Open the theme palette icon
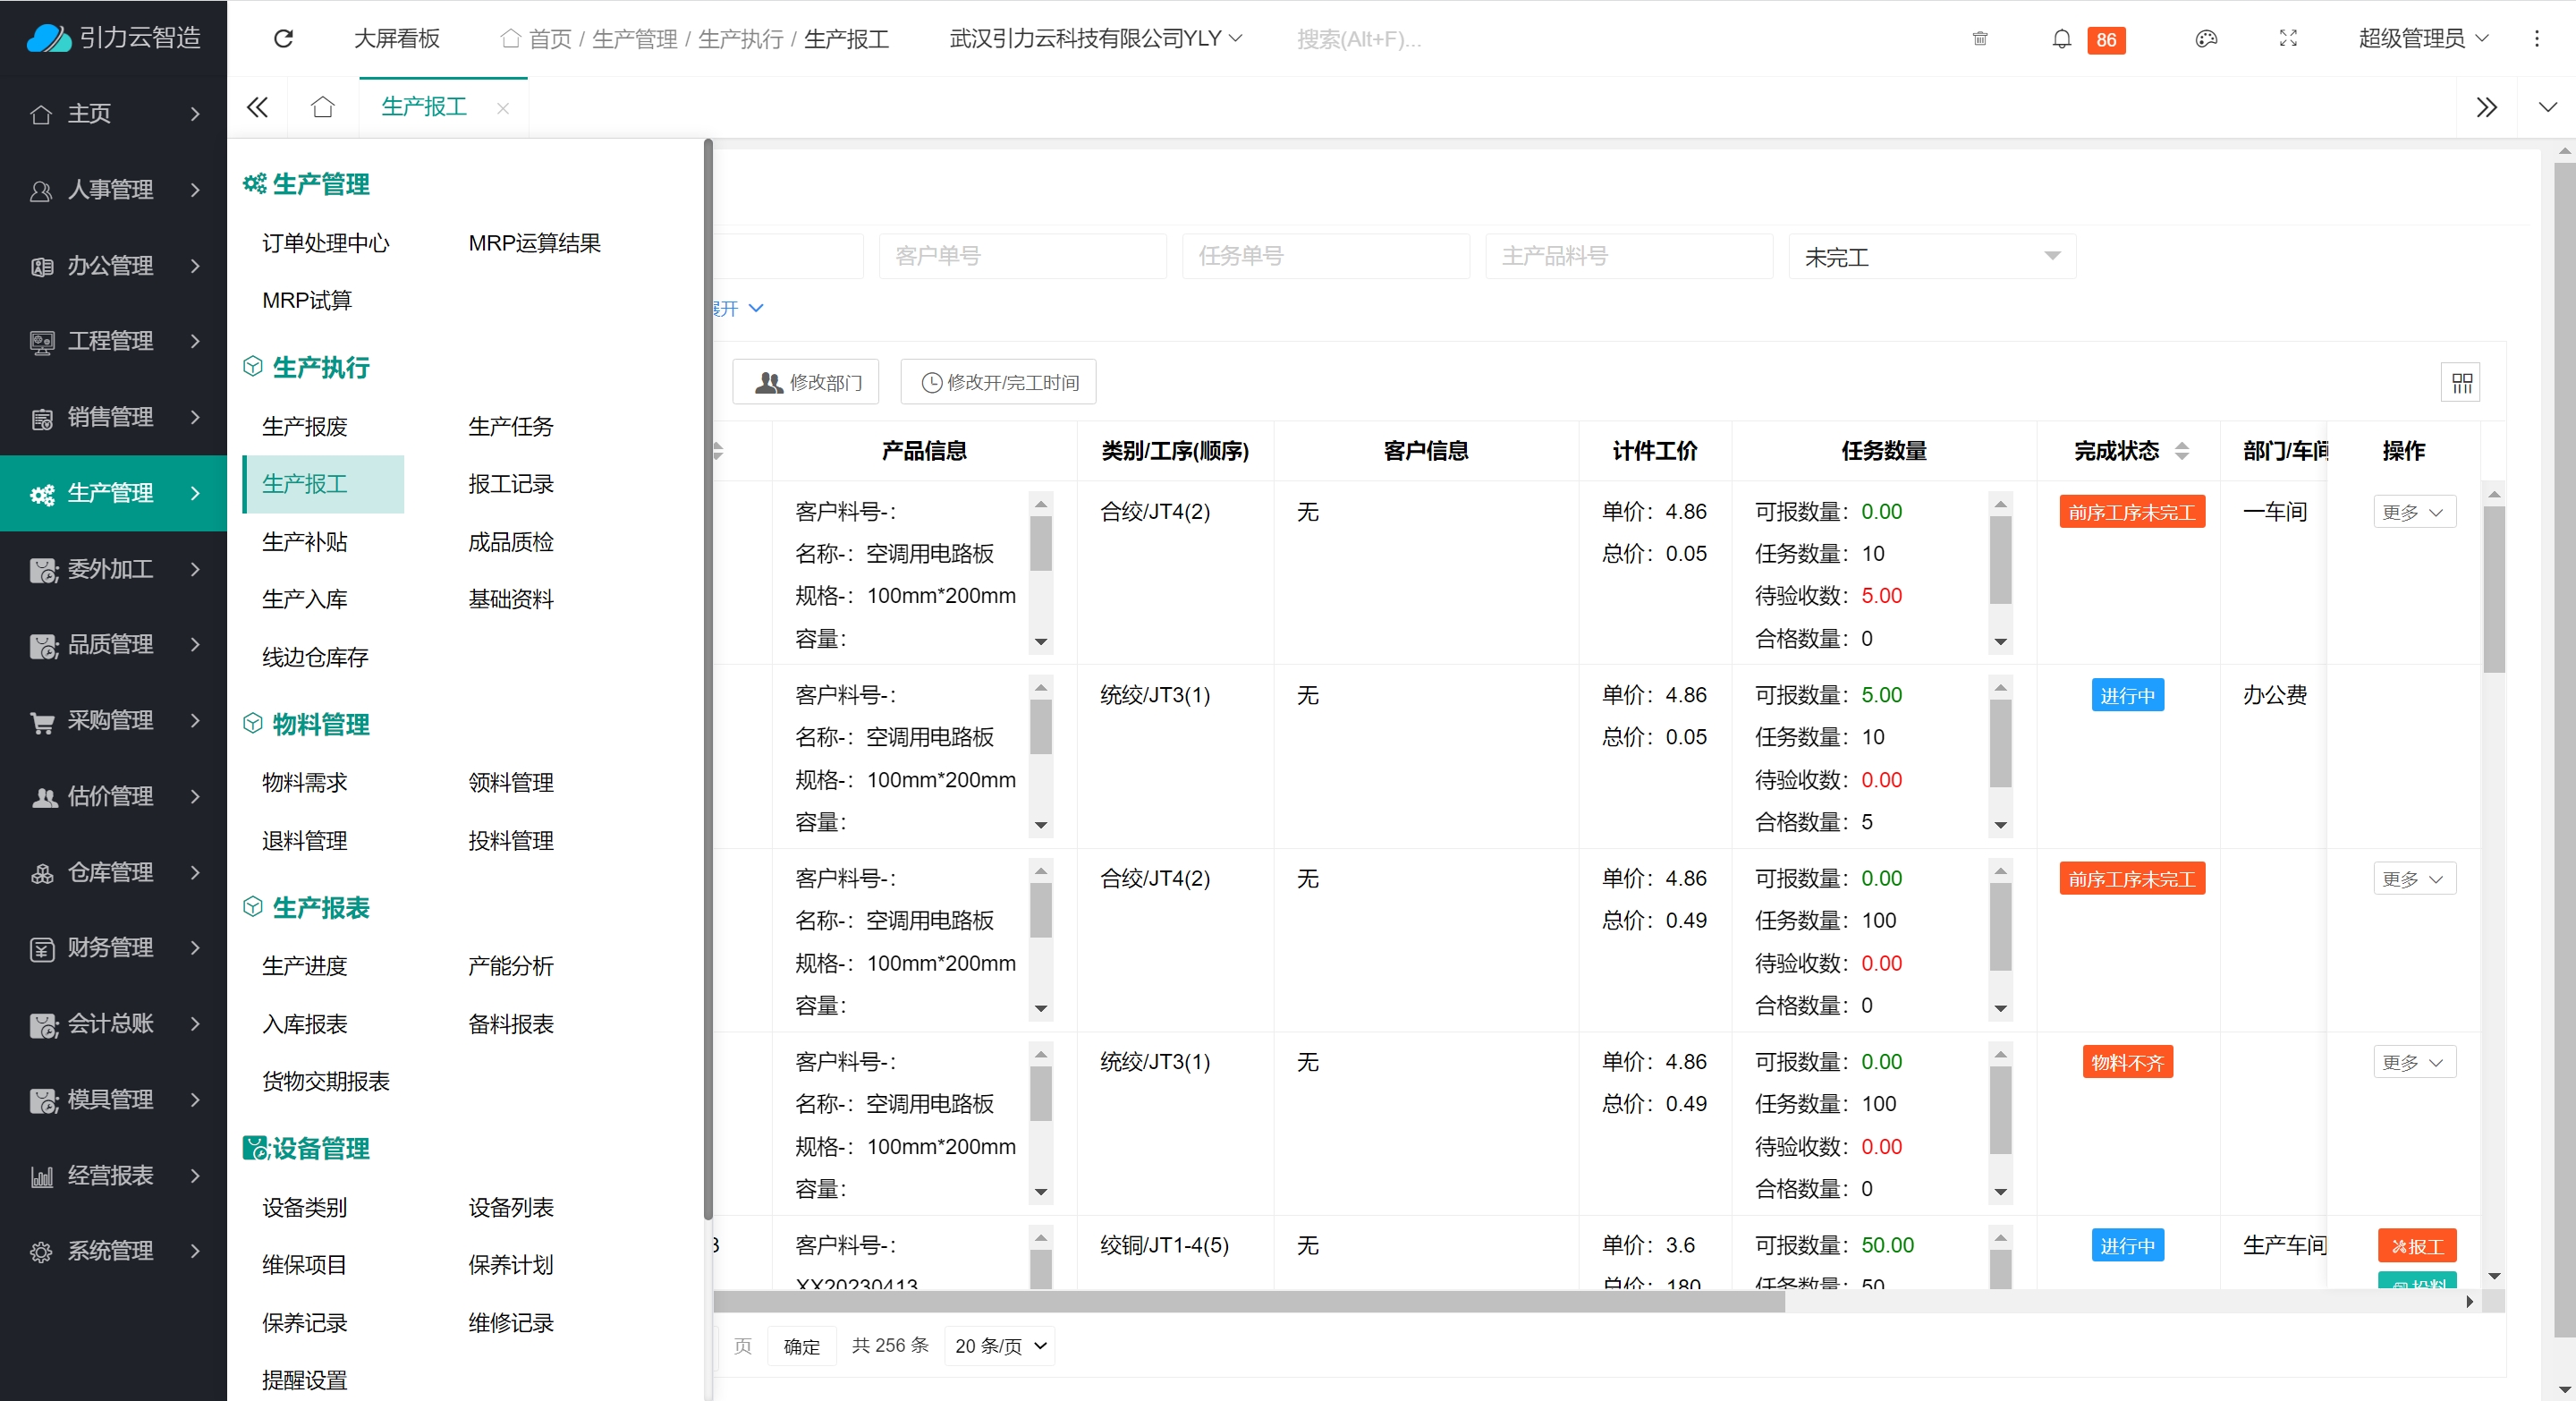 [2206, 39]
